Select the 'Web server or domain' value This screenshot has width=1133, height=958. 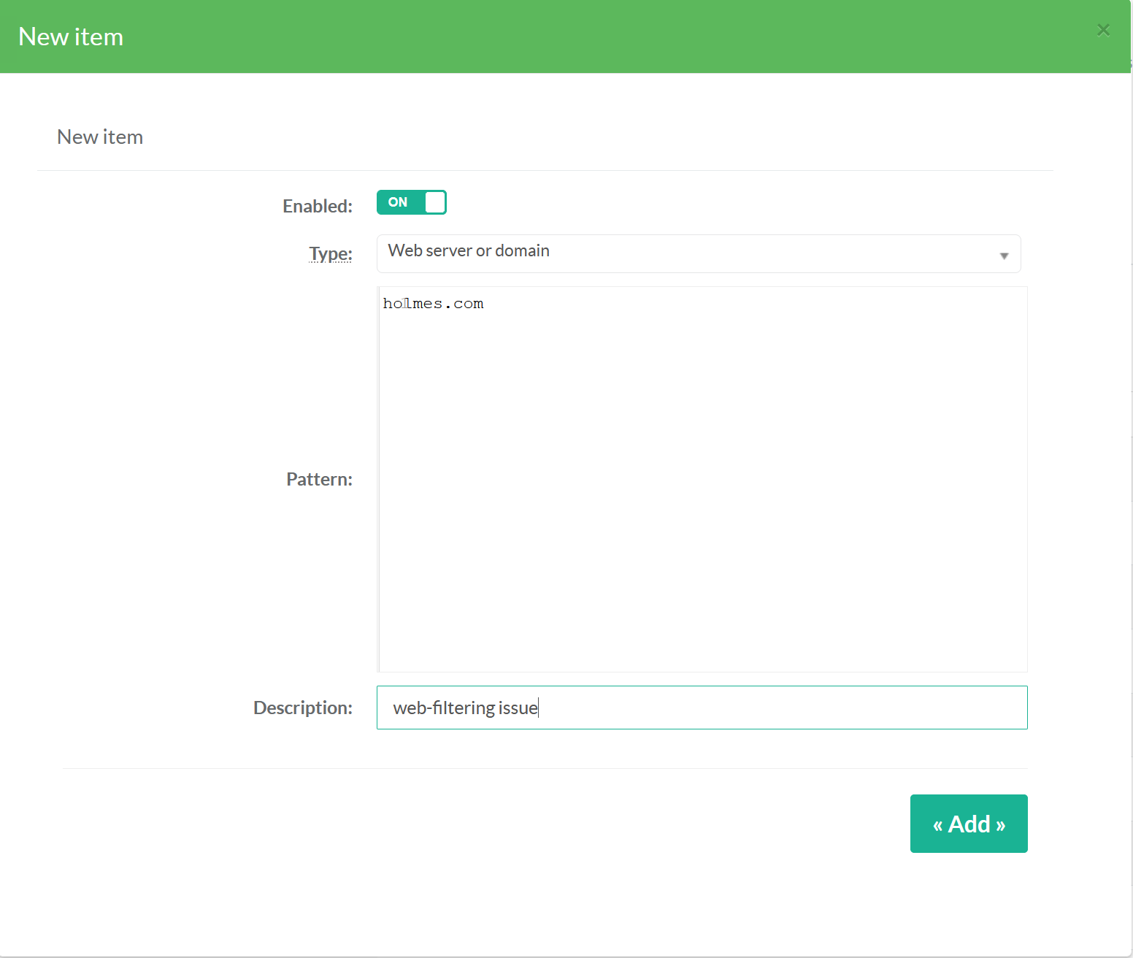(x=469, y=251)
